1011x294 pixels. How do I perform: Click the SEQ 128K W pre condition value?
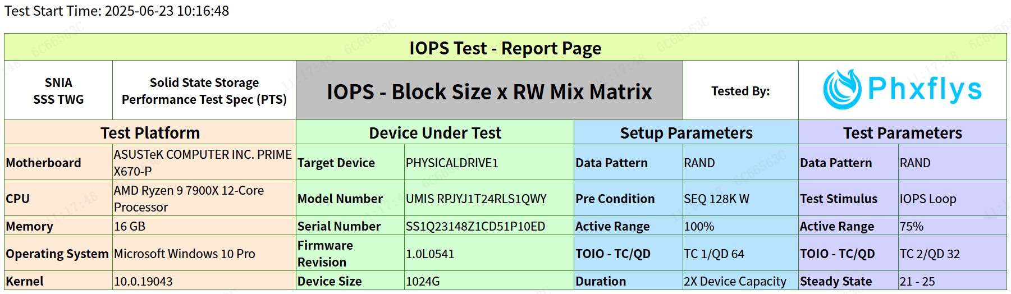pyautogui.click(x=716, y=199)
